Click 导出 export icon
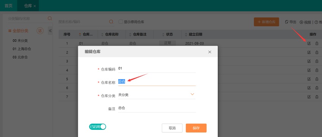 coord(287,22)
